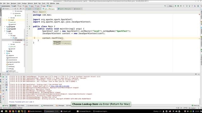The image size is (202, 113).
Task: Collapse the sprk module in project tree
Action: click(x=5, y=31)
